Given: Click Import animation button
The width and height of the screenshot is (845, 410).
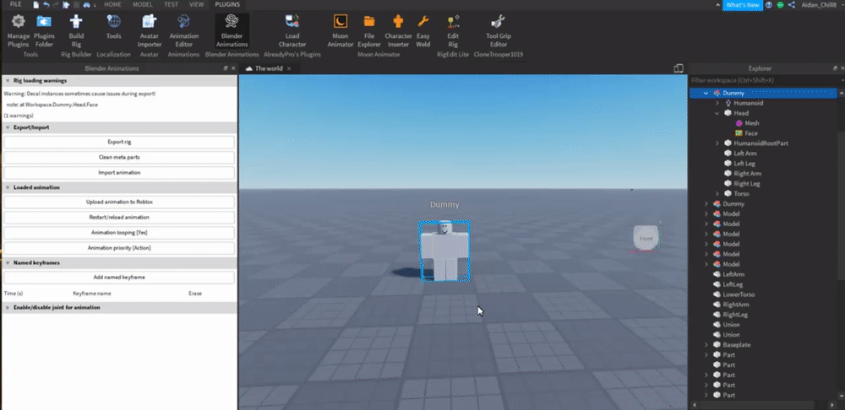Looking at the screenshot, I should pos(119,173).
